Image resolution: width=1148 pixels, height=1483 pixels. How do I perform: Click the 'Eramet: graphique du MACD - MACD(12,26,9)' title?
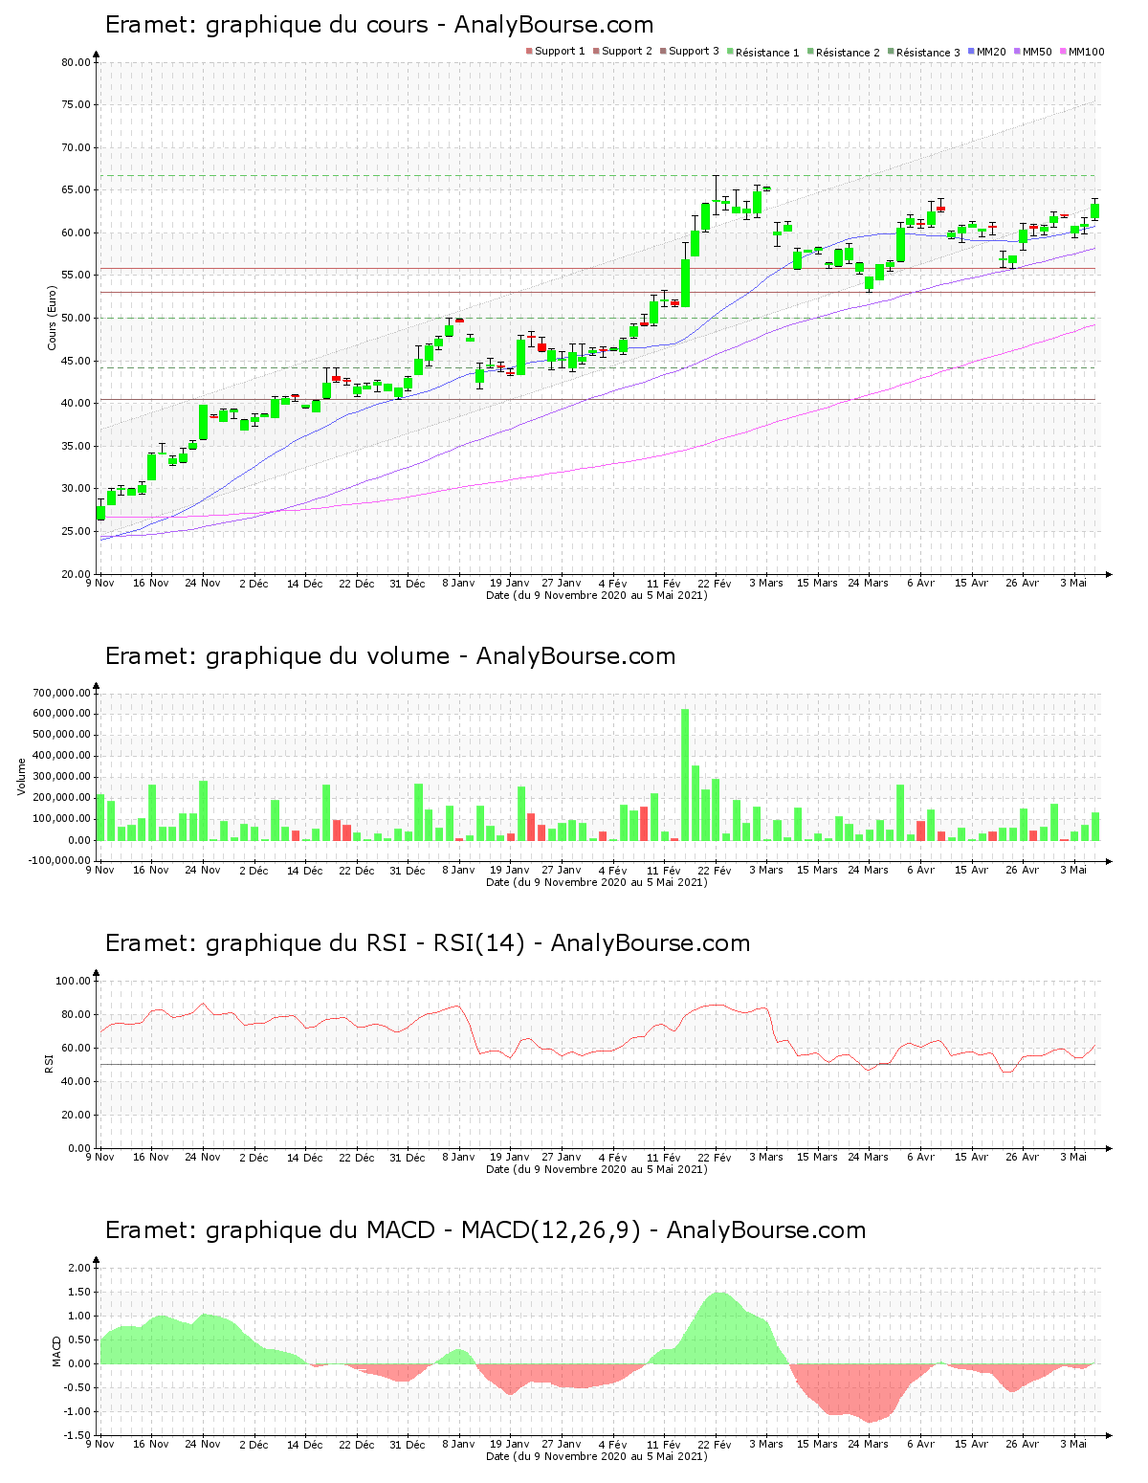tap(372, 1230)
